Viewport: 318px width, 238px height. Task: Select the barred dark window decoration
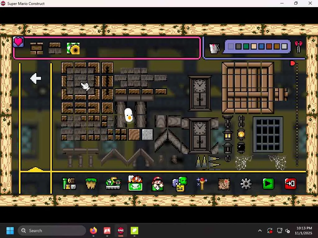coord(268,134)
